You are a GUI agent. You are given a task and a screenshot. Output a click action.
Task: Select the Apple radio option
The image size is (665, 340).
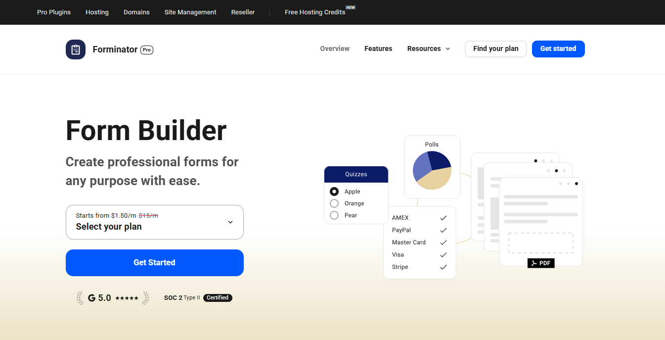click(334, 192)
